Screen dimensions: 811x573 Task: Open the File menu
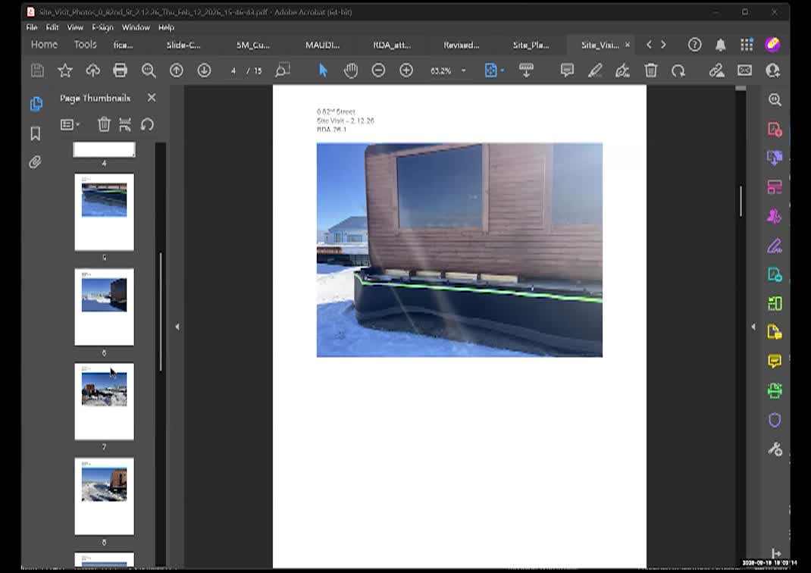[32, 27]
